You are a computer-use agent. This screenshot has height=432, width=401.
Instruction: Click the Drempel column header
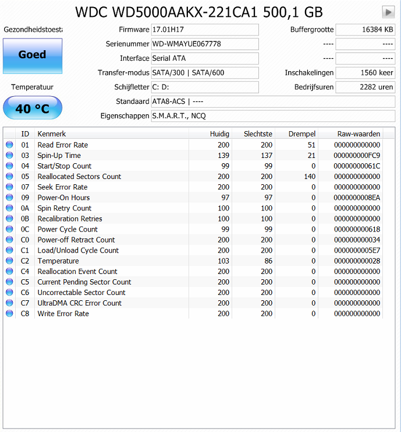coord(297,134)
